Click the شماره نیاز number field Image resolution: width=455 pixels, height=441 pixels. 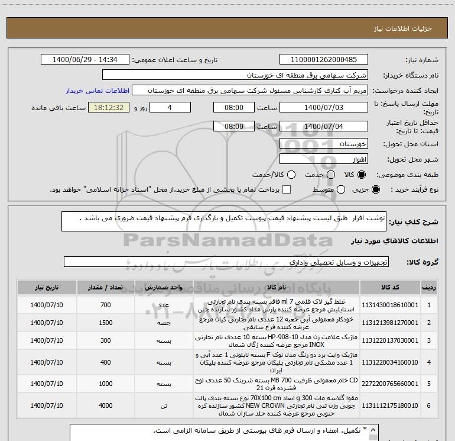pos(324,60)
